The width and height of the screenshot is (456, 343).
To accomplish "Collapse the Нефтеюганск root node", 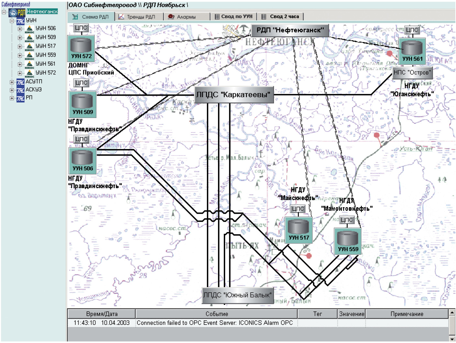I will (4, 12).
